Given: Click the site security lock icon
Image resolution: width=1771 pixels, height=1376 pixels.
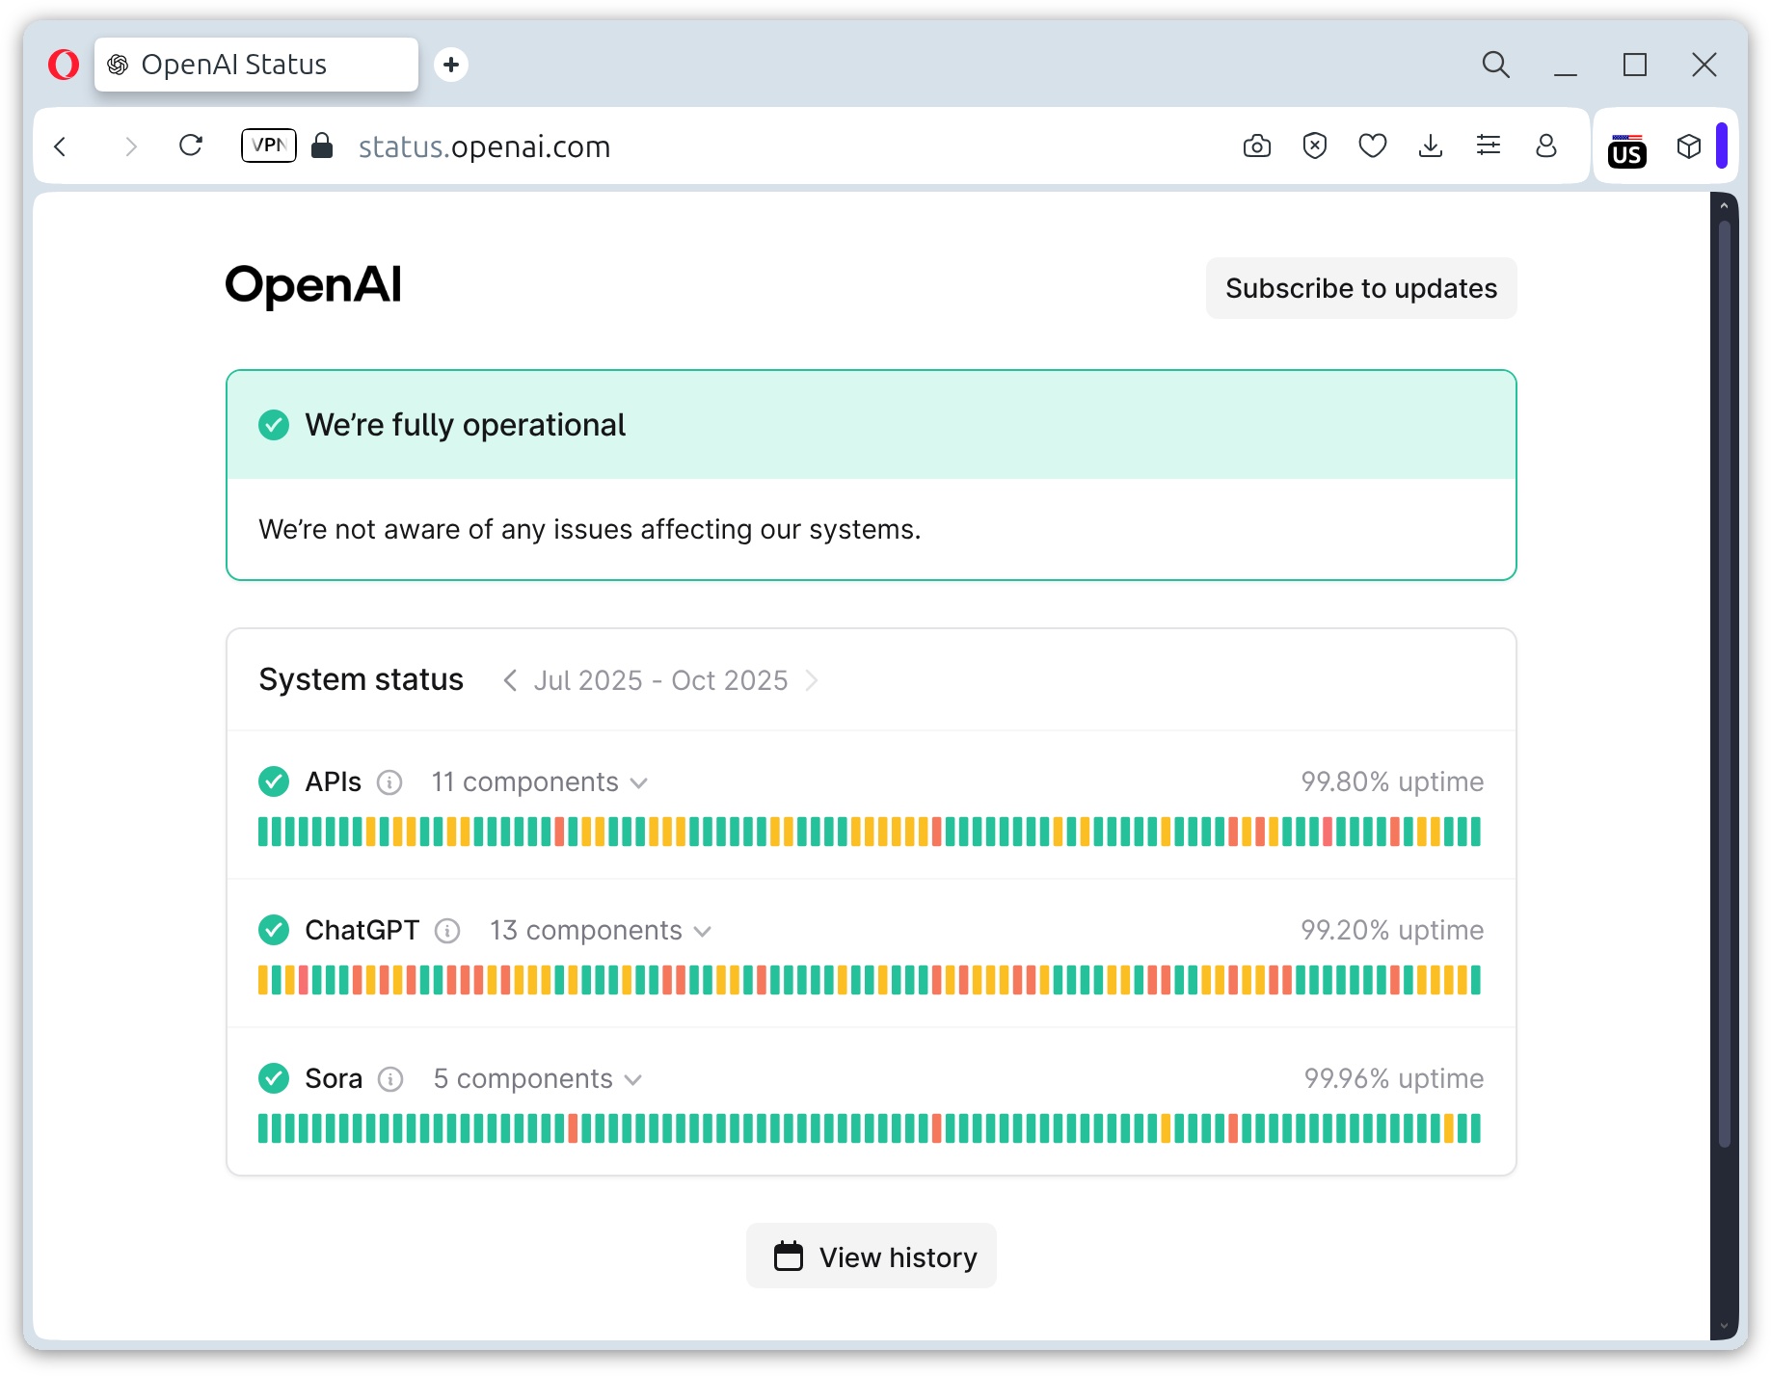Looking at the screenshot, I should point(322,146).
